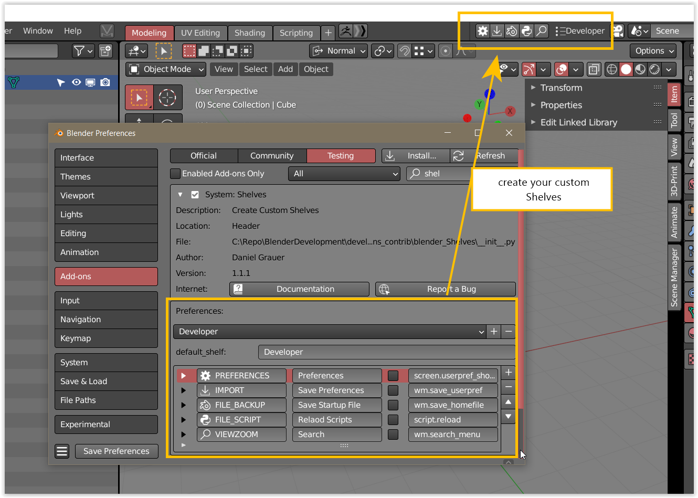Screen dimensions: 698x498
Task: Open the Developer shelf selector dropdown
Action: point(330,332)
